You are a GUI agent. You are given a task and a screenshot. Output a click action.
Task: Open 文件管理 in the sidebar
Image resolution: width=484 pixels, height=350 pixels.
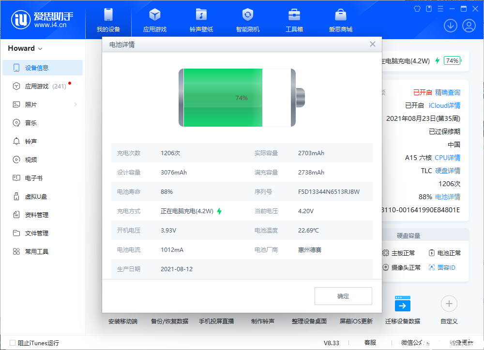coord(43,233)
